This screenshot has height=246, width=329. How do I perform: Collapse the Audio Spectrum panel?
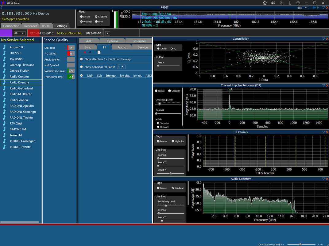tap(323, 179)
